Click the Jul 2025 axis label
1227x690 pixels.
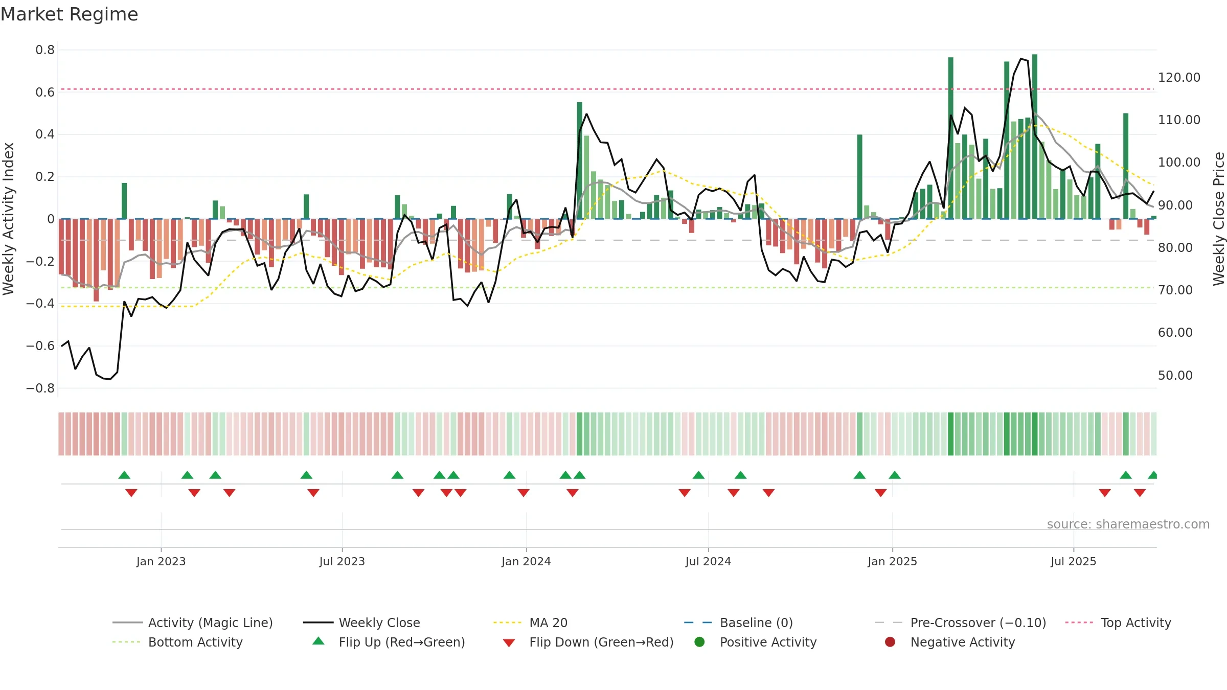click(1074, 561)
